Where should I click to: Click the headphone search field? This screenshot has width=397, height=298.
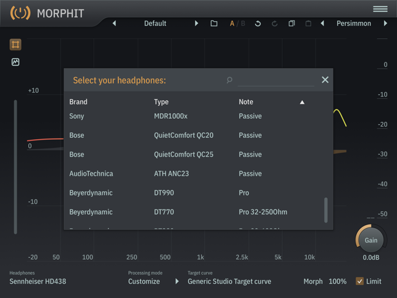coord(276,80)
